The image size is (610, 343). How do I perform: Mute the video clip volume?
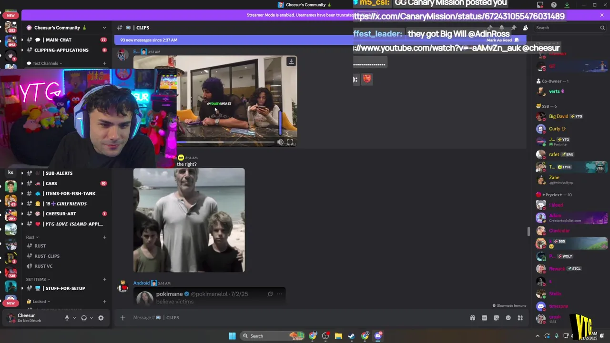[280, 142]
